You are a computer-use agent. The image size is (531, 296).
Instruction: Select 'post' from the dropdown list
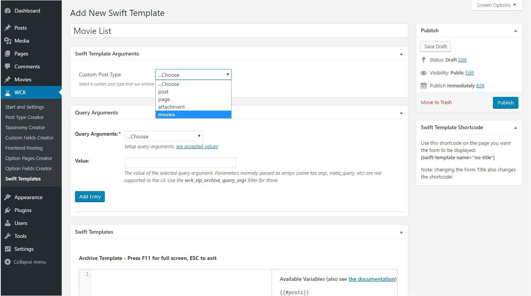194,92
